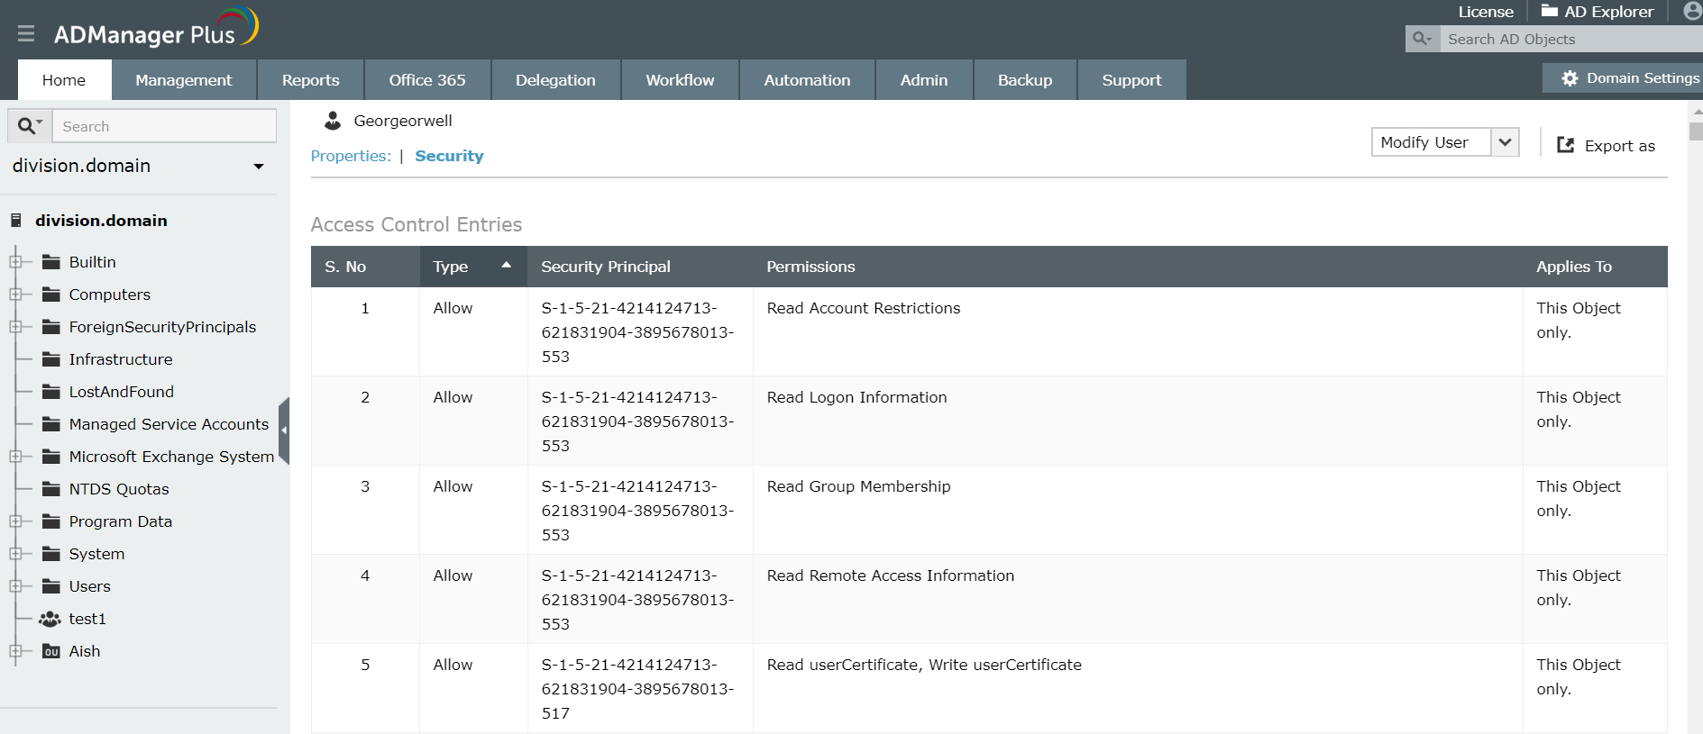
Task: Expand the Builtin tree node
Action: click(x=15, y=262)
